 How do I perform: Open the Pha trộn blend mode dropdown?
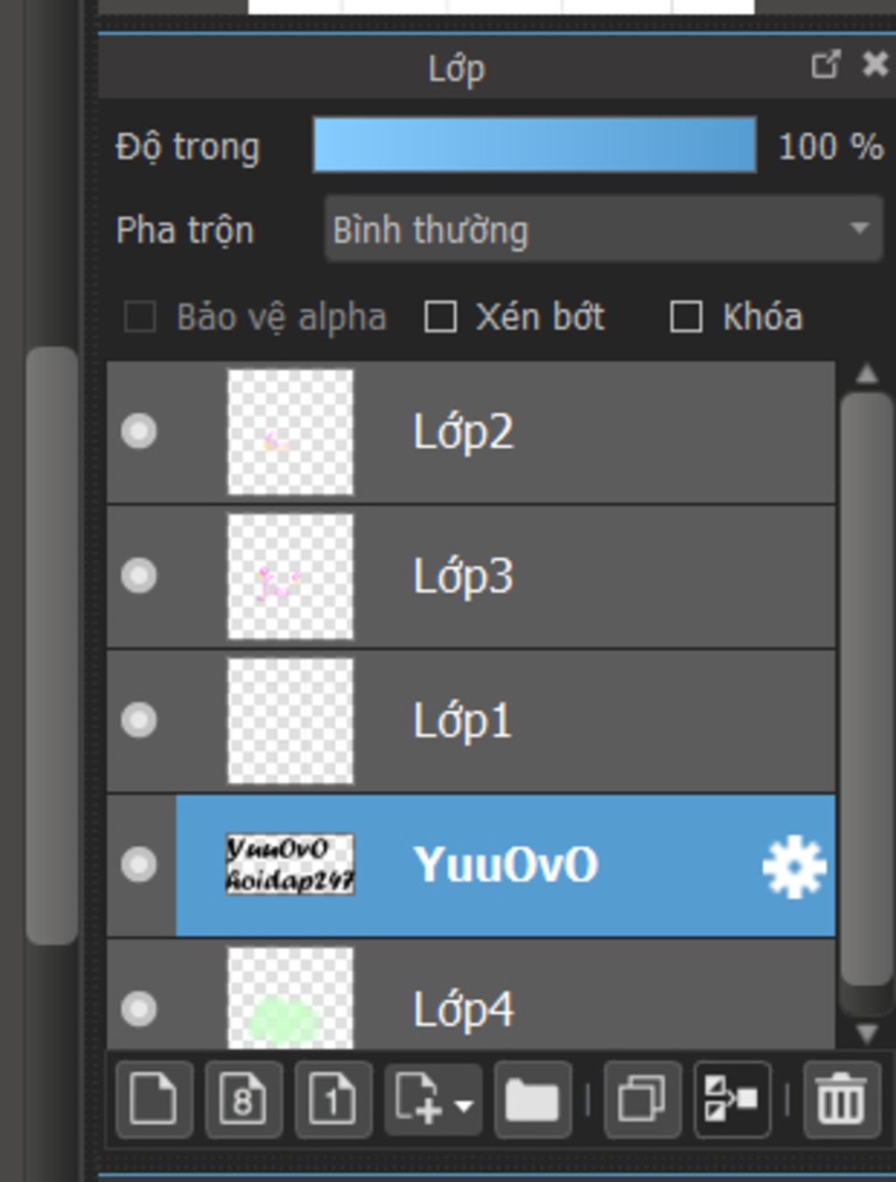[602, 229]
